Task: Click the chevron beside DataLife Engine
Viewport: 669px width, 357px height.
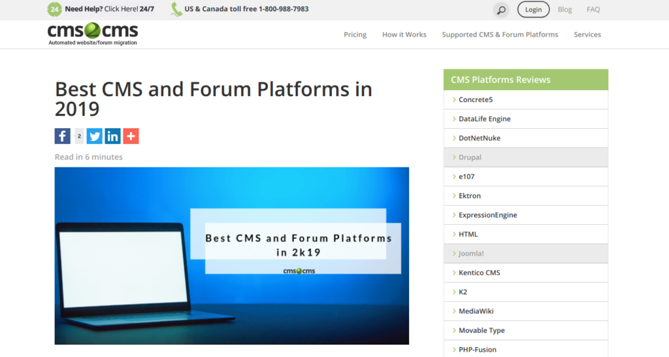Action: click(x=454, y=119)
